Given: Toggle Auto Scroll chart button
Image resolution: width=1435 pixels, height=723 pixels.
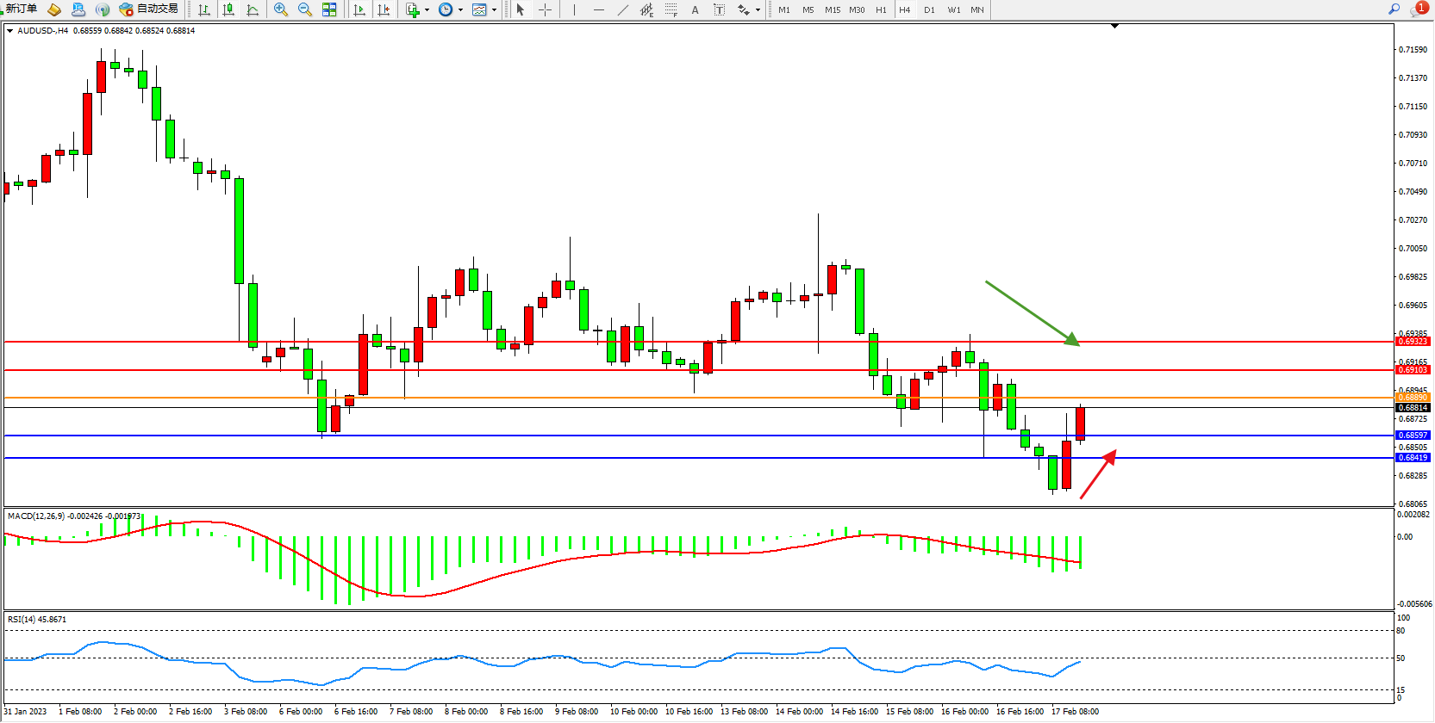Looking at the screenshot, I should click(x=359, y=9).
